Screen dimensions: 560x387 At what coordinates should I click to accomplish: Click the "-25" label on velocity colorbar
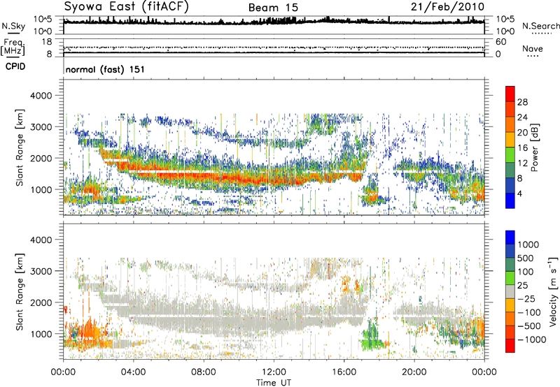tap(526, 299)
